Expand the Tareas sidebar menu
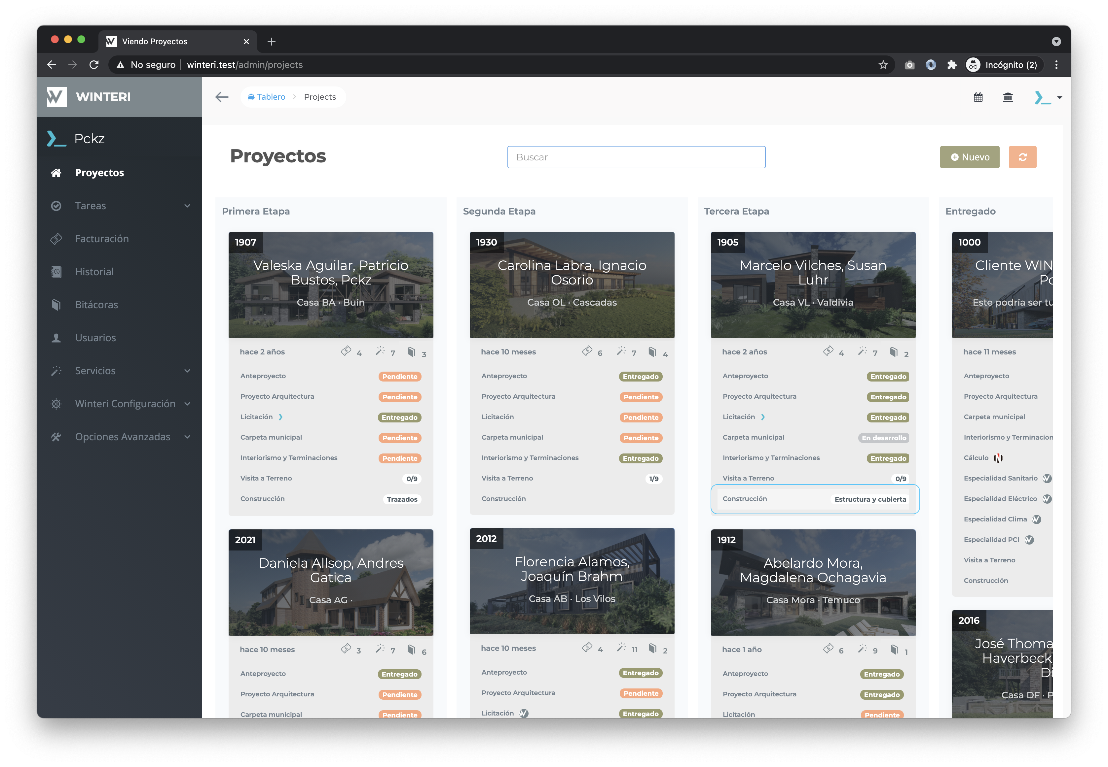 187,206
